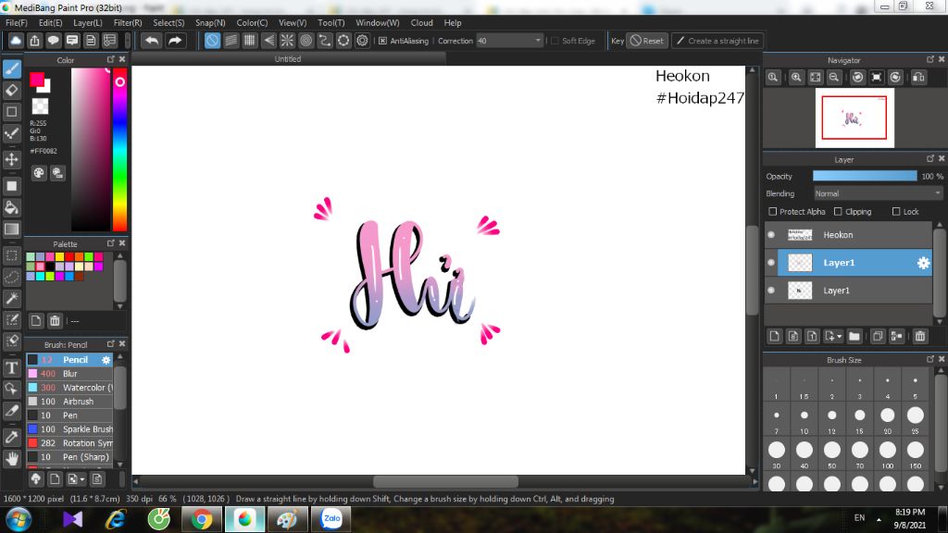Select the Brush tool in left toolbar

(x=11, y=68)
